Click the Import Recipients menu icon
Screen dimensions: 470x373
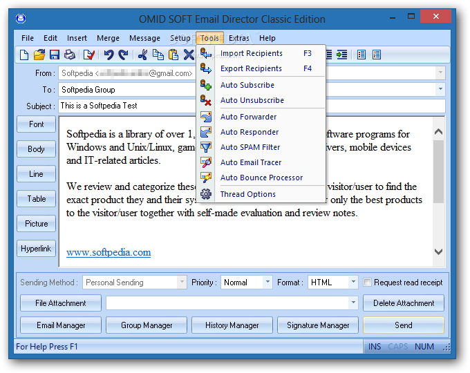tap(206, 53)
